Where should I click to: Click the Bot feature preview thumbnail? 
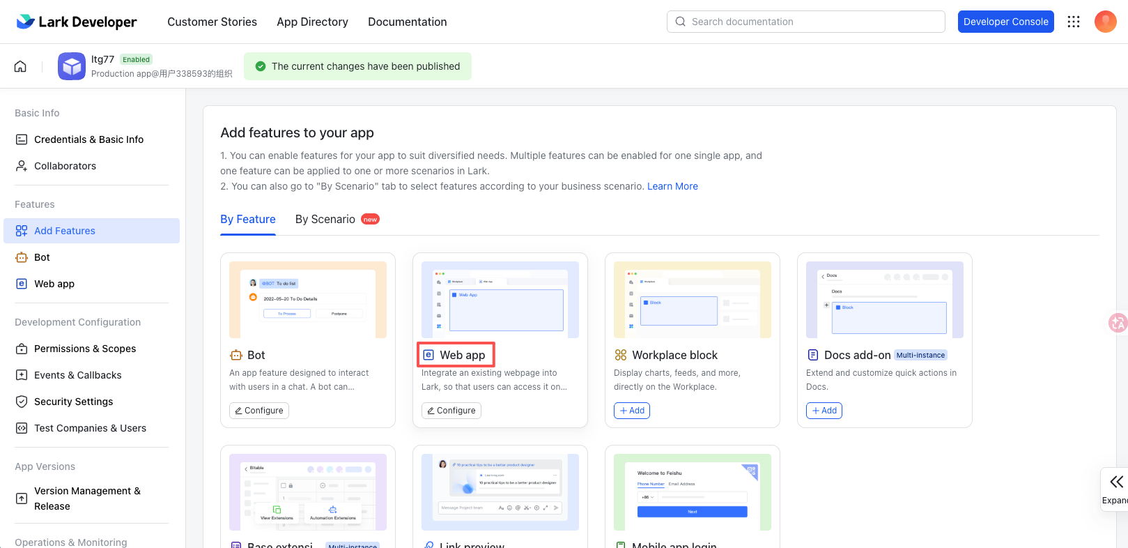tap(308, 300)
